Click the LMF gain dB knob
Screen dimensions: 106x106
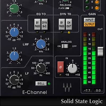[14, 32]
